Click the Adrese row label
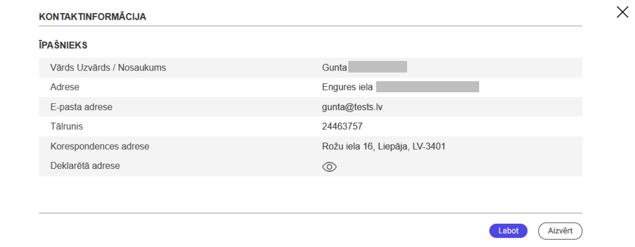 click(x=64, y=87)
